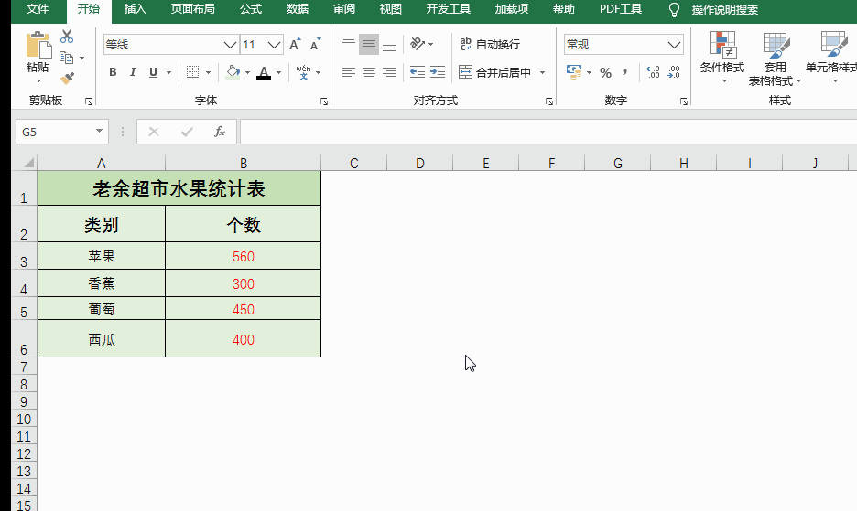Open 单元格样式 cell styles

pos(833,58)
